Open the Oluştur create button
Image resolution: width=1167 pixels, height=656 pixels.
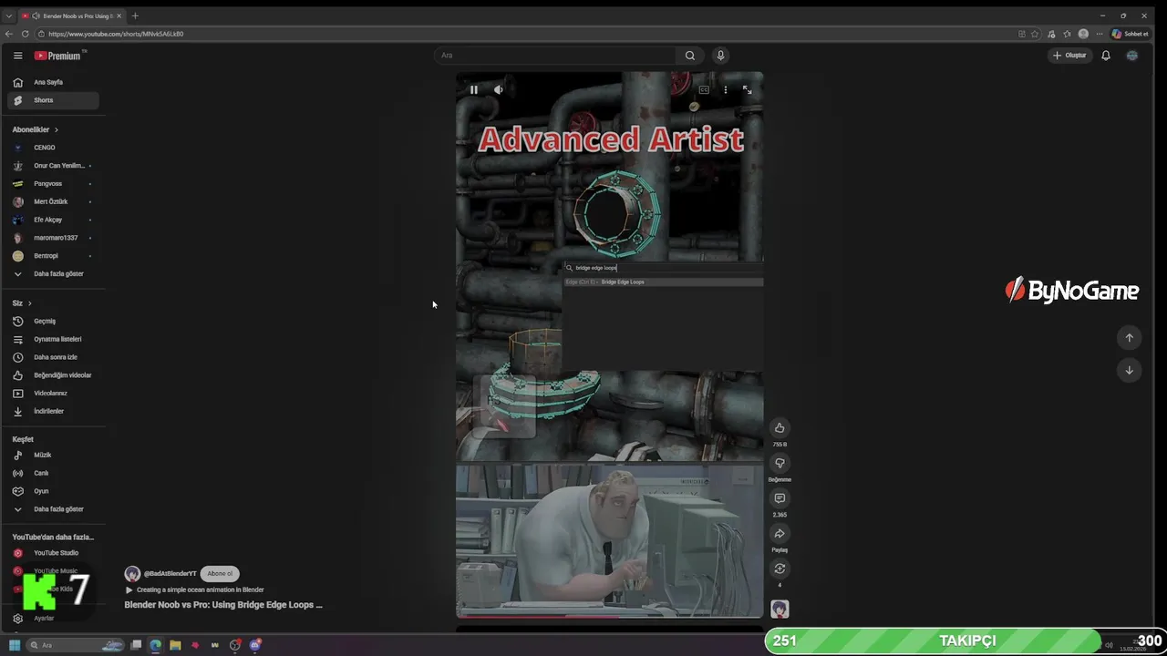[1069, 56]
